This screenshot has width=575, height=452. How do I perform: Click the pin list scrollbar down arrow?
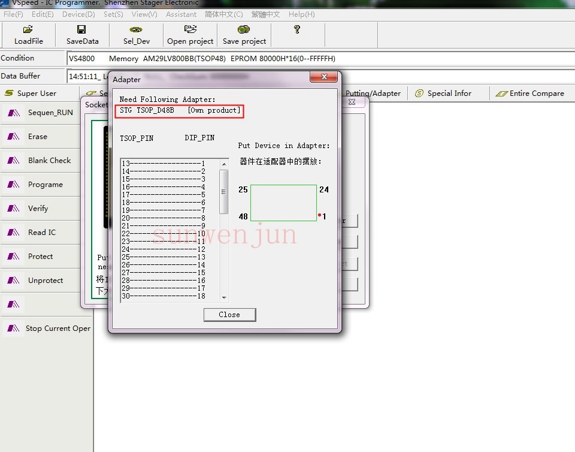224,297
